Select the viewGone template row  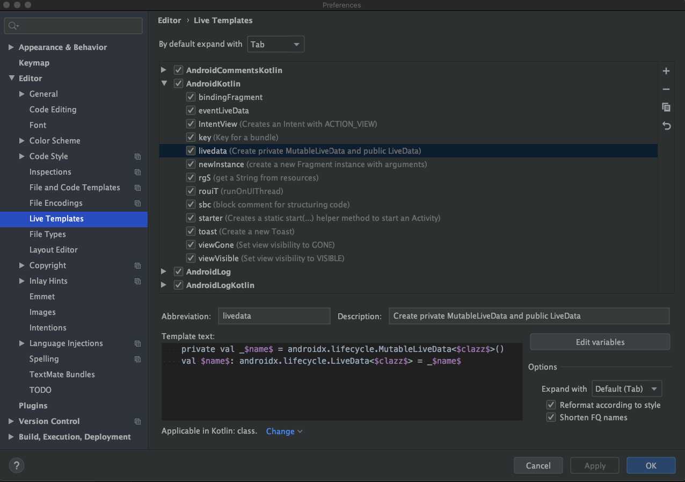point(409,245)
